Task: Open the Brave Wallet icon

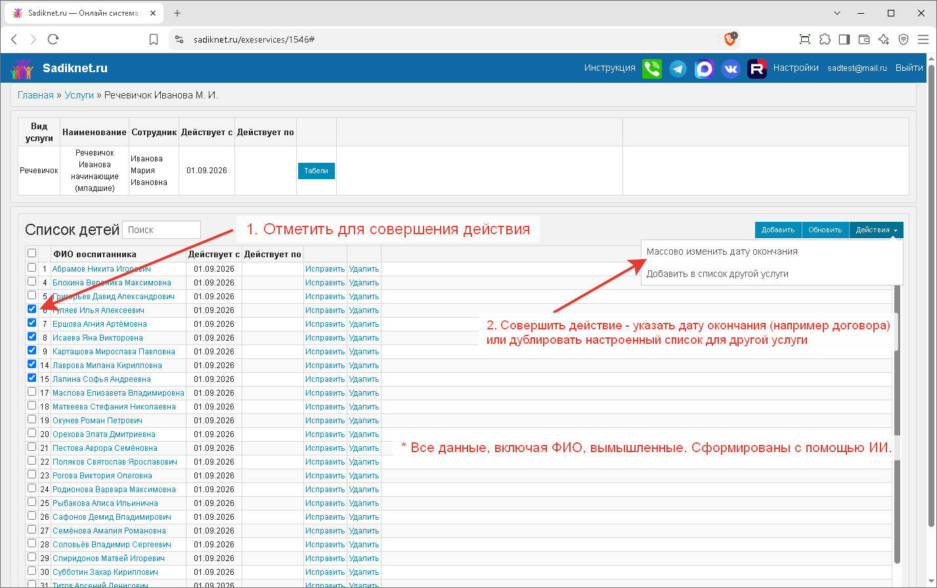Action: (864, 39)
